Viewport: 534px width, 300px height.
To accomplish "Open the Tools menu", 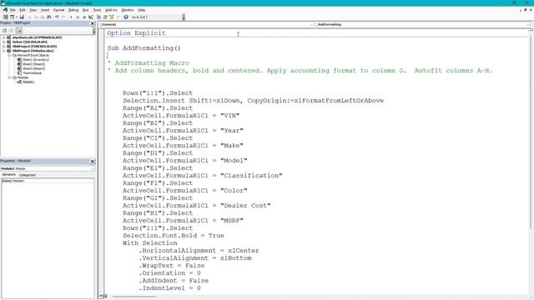I will click(97, 10).
